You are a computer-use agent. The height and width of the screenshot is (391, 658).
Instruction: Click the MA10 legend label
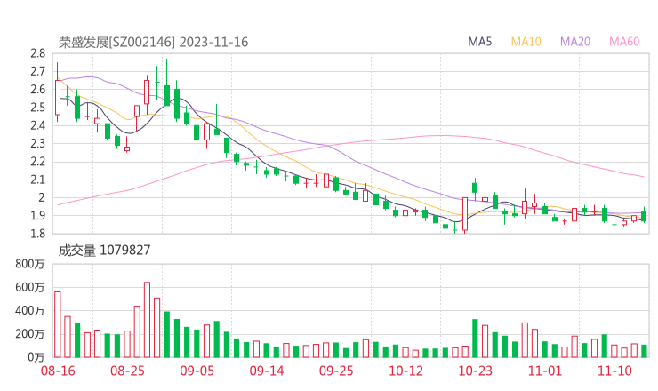click(526, 42)
